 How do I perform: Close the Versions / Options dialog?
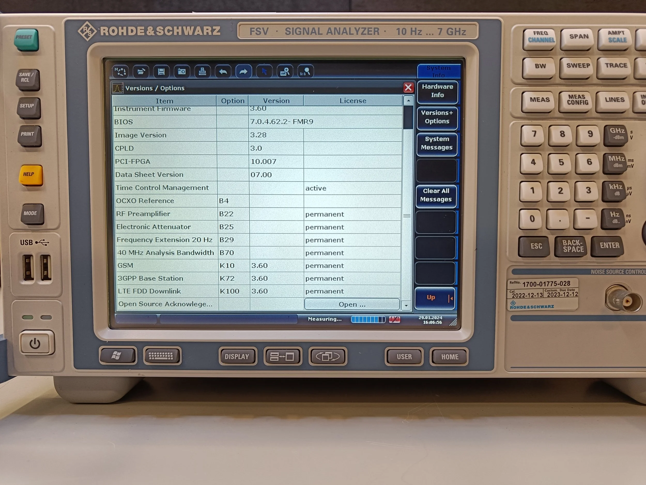click(408, 87)
